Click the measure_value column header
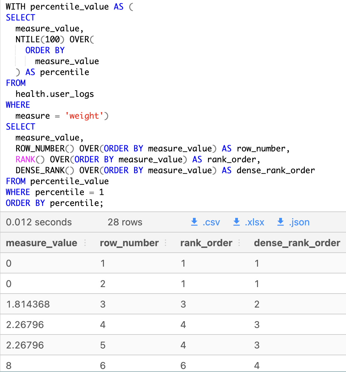The height and width of the screenshot is (372, 346). 41,243
